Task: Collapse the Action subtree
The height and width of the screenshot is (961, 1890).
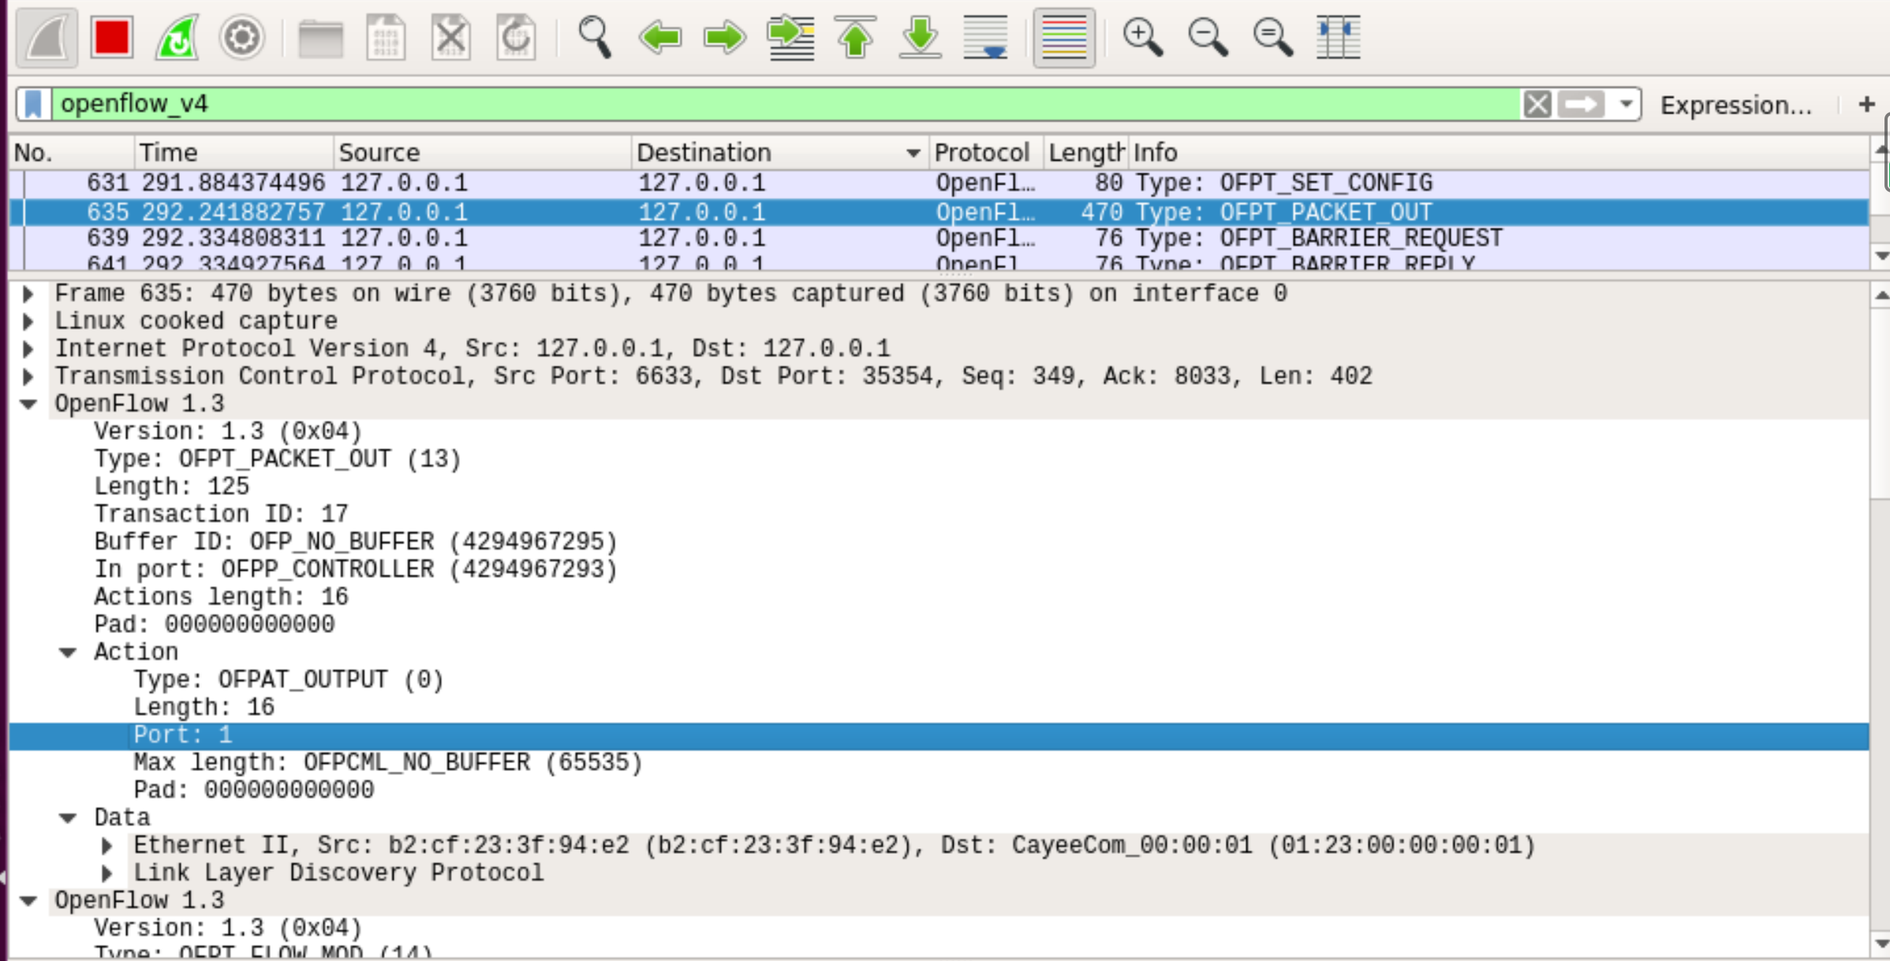Action: click(68, 653)
